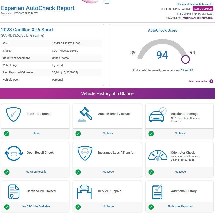The width and height of the screenshot is (215, 213).
Task: Click the purple circle marker on score gauge
Action: coord(185,59)
